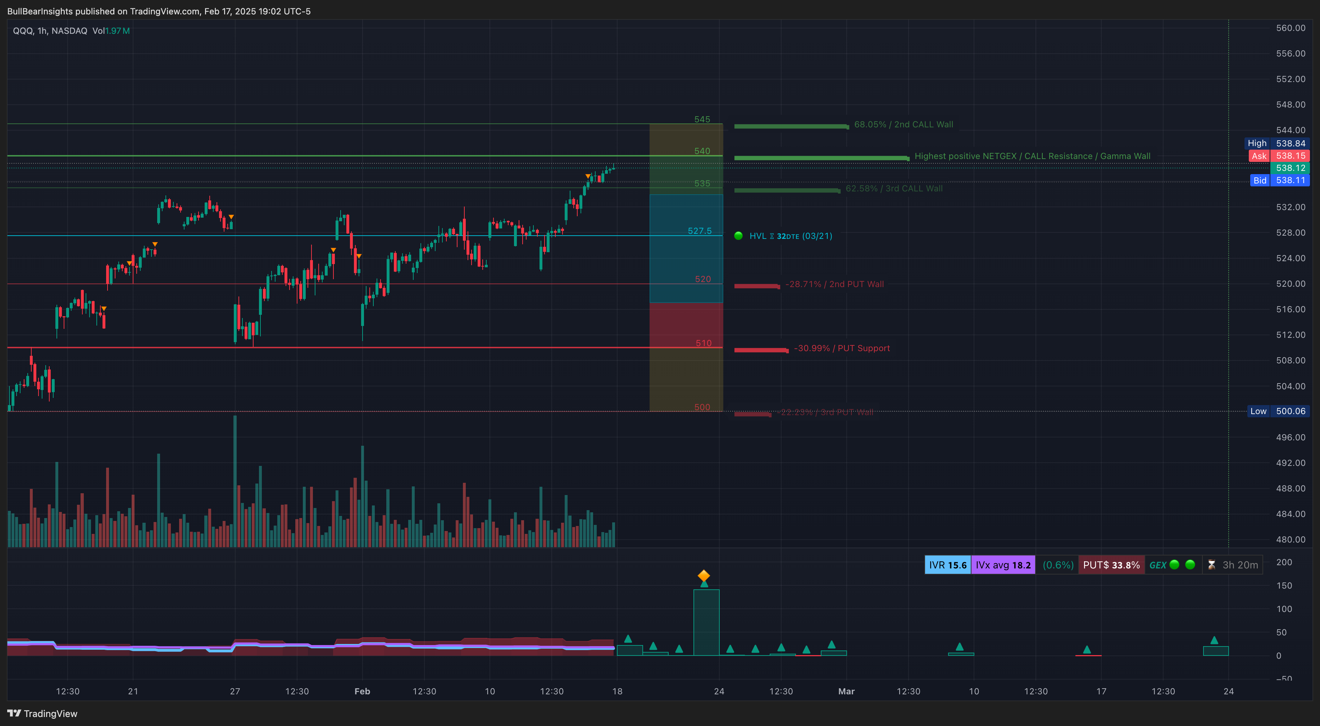Viewport: 1320px width, 726px height.
Task: Click the 3h 20m countdown text
Action: point(1240,564)
